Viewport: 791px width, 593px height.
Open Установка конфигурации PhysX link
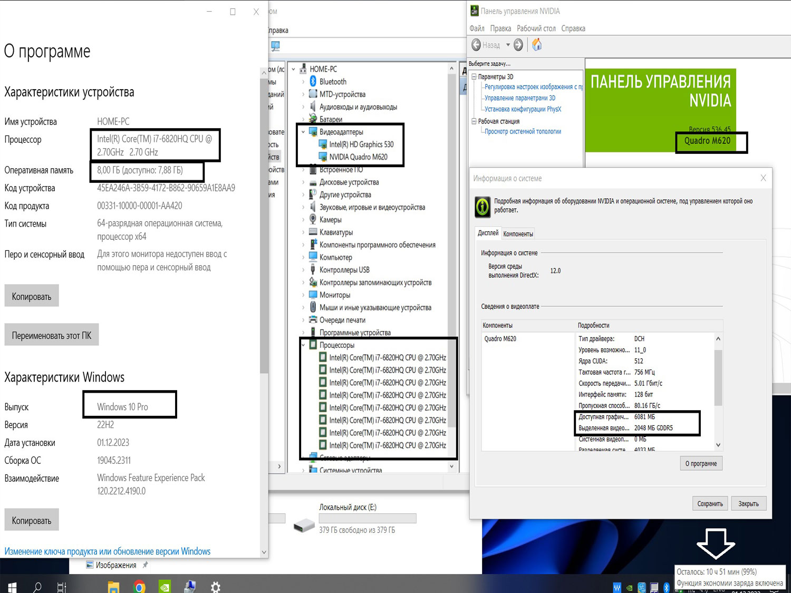point(523,109)
